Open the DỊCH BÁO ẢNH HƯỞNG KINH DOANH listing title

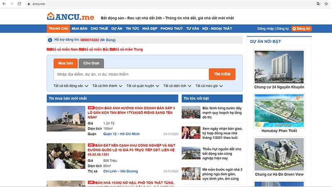pyautogui.click(x=132, y=113)
